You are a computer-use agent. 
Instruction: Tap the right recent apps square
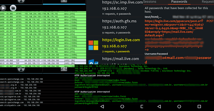click(x=199, y=106)
